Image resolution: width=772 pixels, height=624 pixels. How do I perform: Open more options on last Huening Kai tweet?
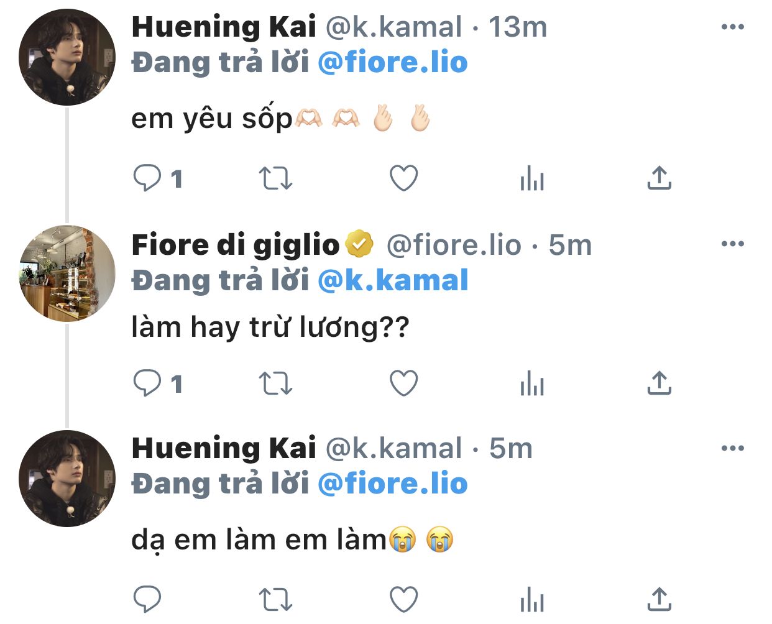pyautogui.click(x=732, y=448)
